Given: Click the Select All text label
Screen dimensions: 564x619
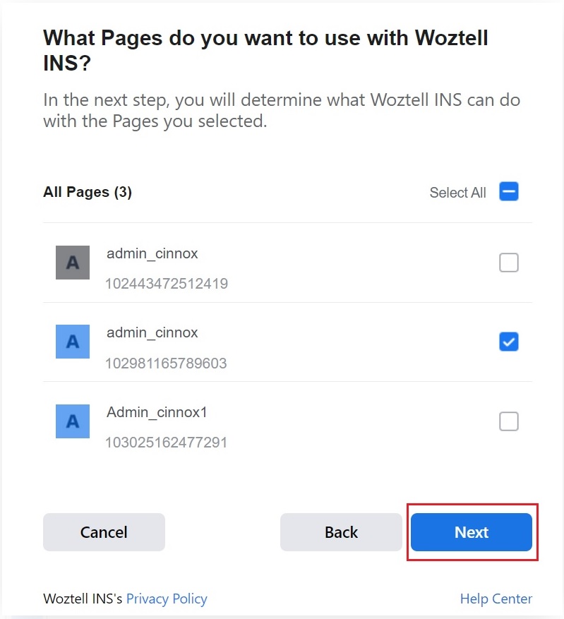Looking at the screenshot, I should coord(457,193).
